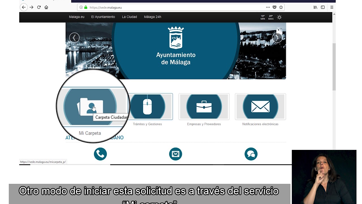This screenshot has height=204, width=362.
Task: Open the browser Library icon
Action: [315, 7]
